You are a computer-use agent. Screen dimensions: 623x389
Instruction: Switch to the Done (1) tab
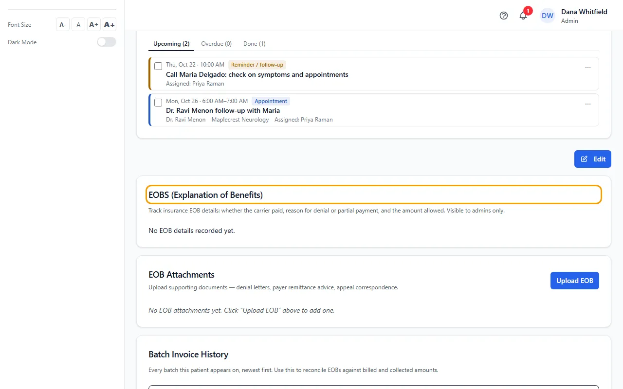[255, 44]
